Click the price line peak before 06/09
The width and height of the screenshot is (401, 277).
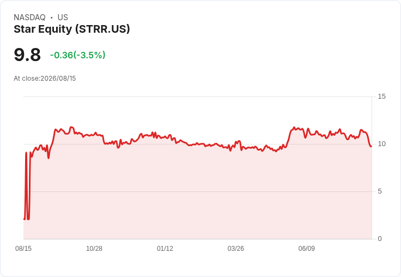(x=294, y=128)
